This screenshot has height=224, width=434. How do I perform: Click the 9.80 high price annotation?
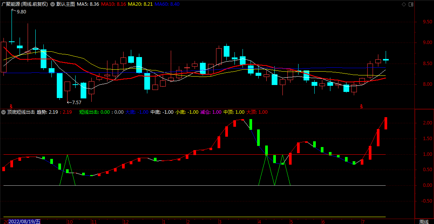(x=21, y=12)
